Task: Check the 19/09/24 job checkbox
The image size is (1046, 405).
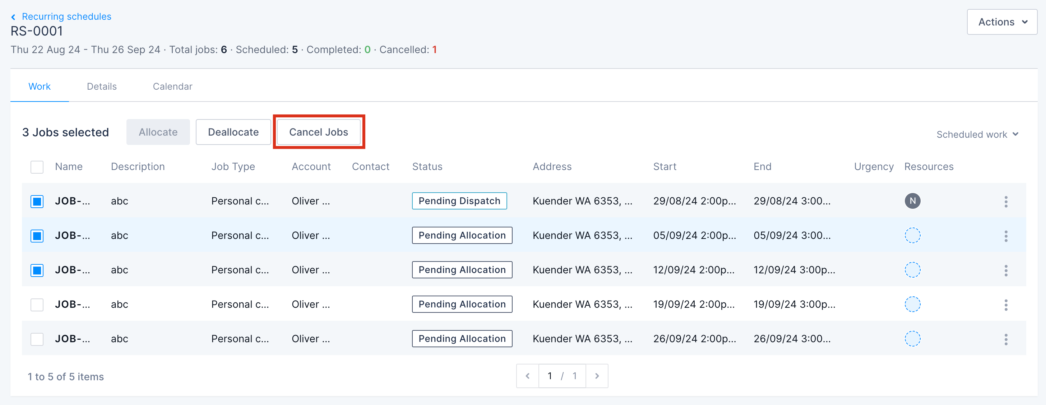Action: [37, 305]
